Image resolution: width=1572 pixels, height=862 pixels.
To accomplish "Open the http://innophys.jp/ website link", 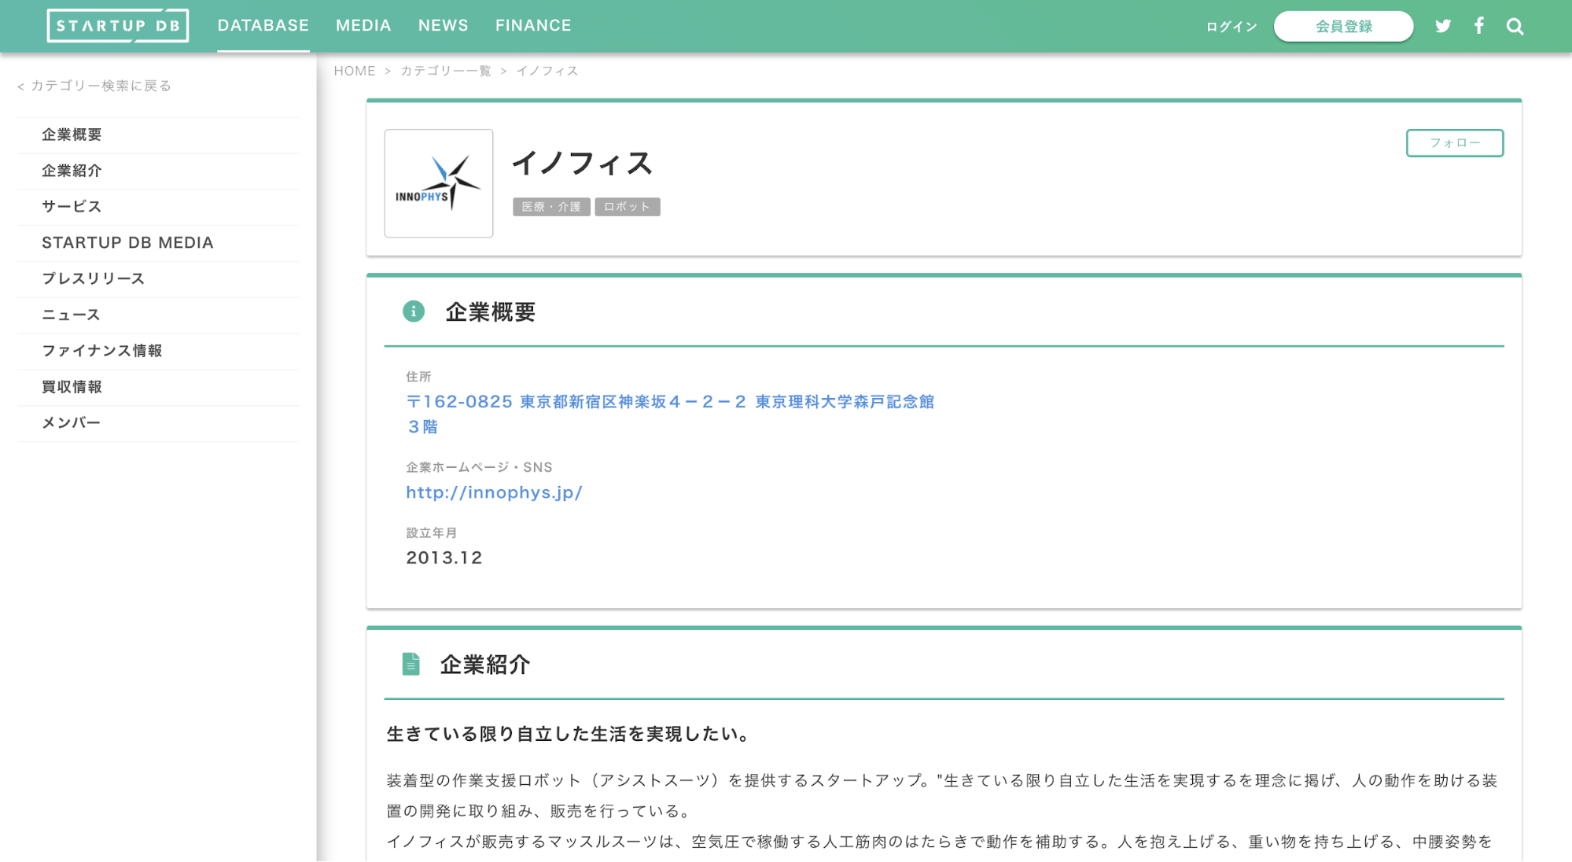I will click(493, 492).
